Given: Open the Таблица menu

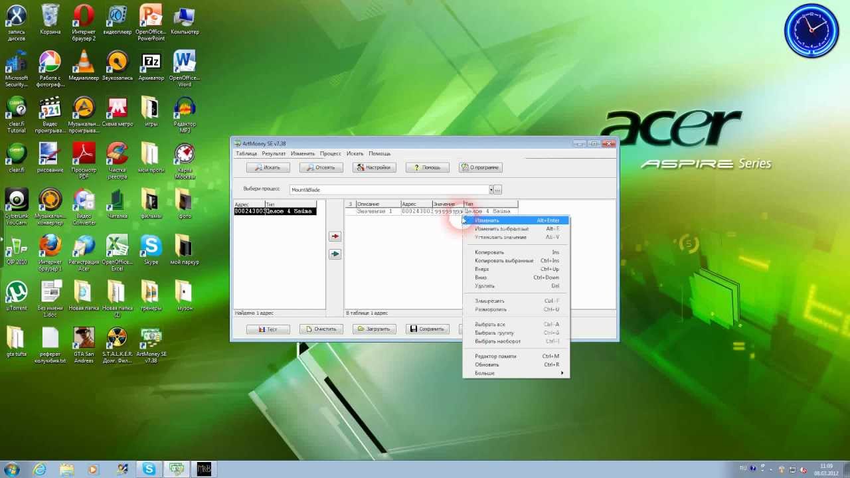Looking at the screenshot, I should pos(246,153).
